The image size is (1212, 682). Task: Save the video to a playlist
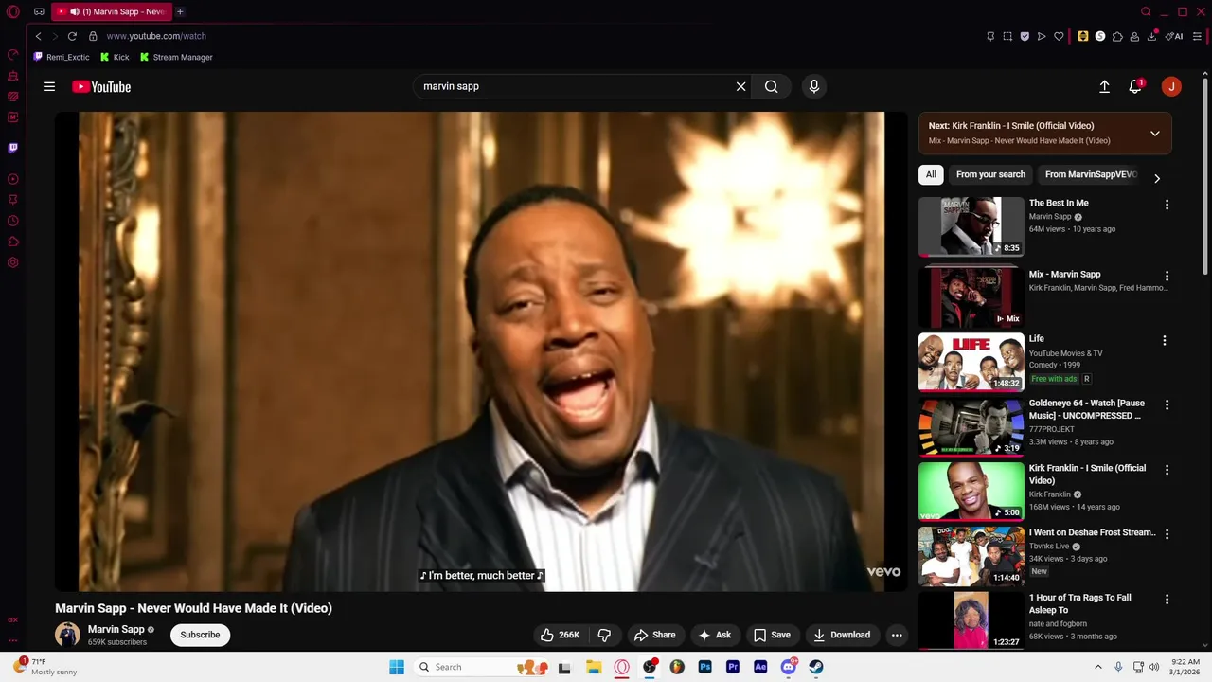pyautogui.click(x=772, y=635)
